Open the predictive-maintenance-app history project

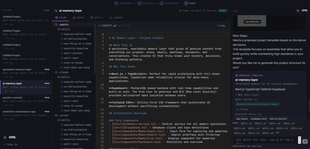coord(26,115)
